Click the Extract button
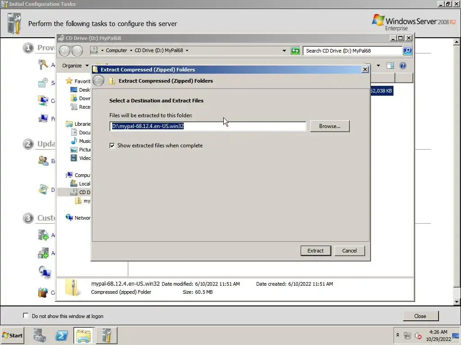This screenshot has height=345, width=461. (x=316, y=251)
